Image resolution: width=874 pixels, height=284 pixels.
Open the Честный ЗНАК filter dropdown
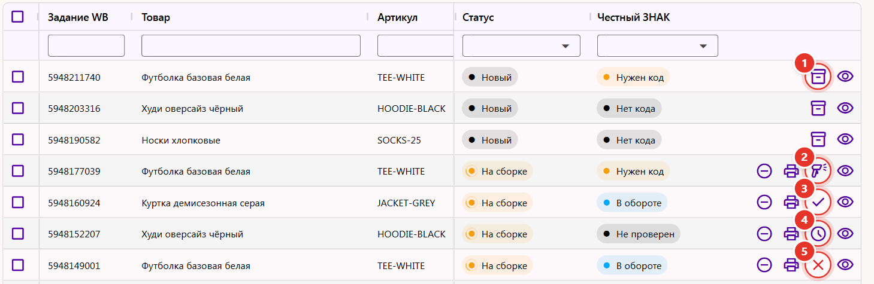[657, 45]
